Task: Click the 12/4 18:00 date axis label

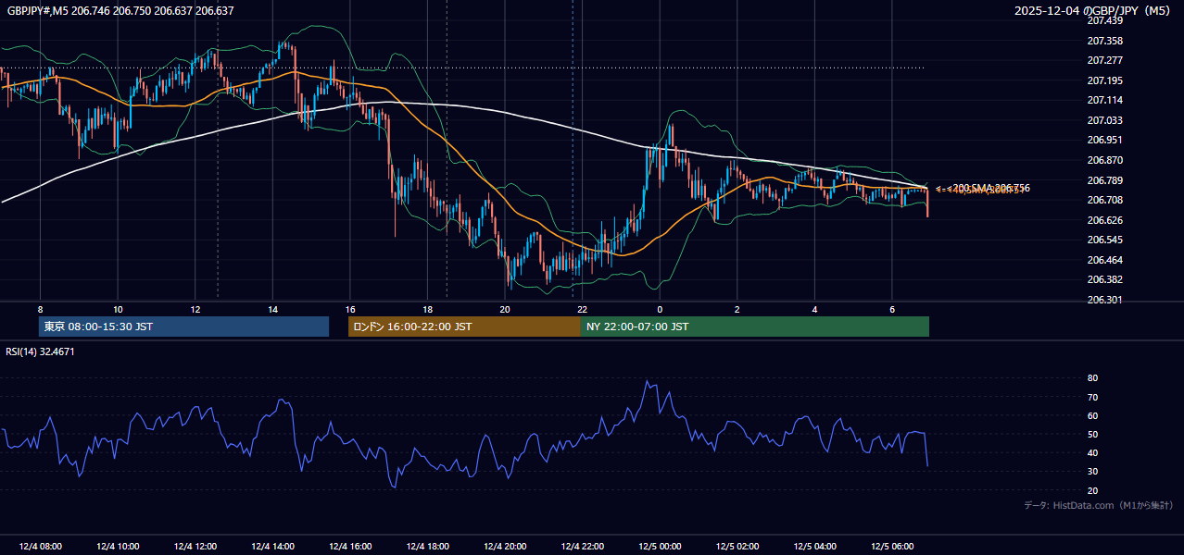Action: [427, 546]
